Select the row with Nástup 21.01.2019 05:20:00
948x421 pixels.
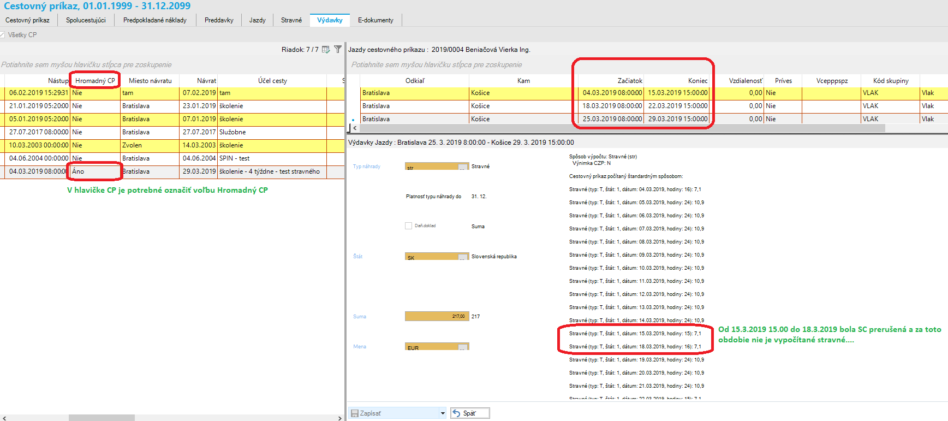(x=172, y=106)
